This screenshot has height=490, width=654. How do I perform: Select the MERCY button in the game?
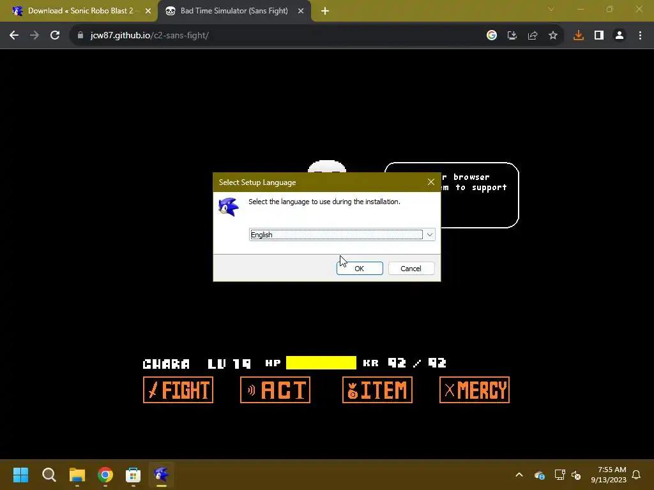pyautogui.click(x=475, y=390)
